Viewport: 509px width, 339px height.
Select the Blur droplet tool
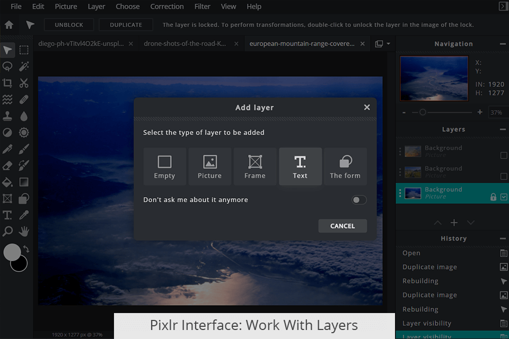click(24, 116)
